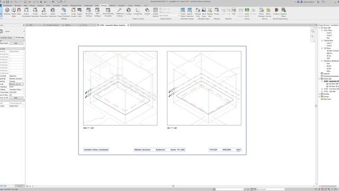
Task: Expand the Views (all) node in Project Browser
Action: tap(319, 28)
